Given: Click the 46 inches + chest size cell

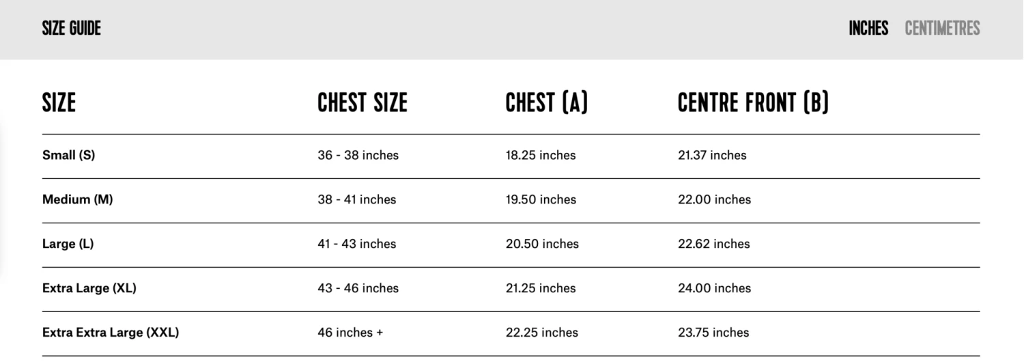Looking at the screenshot, I should 350,333.
